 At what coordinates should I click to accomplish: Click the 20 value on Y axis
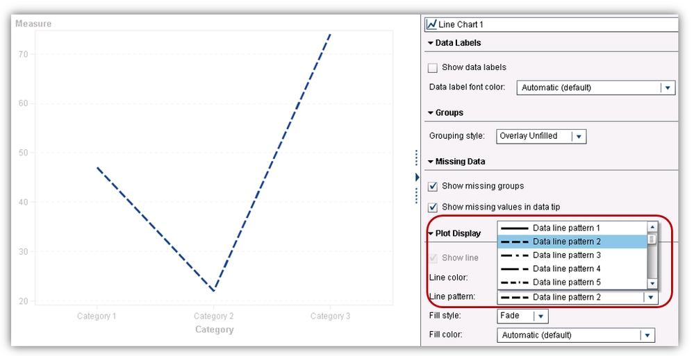click(x=23, y=301)
